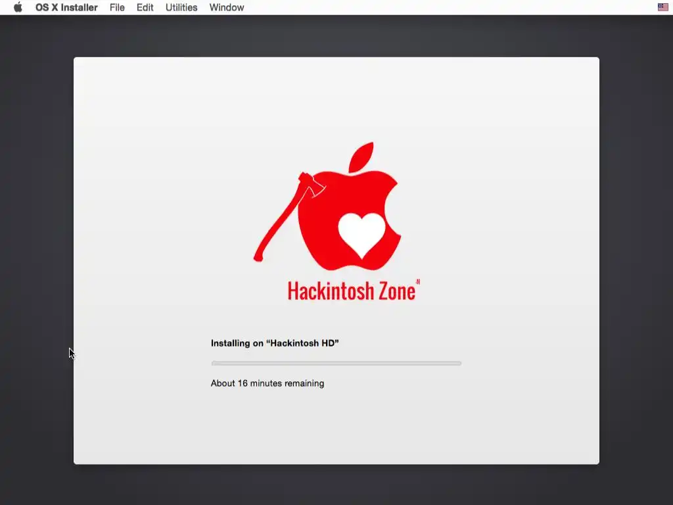Click the Hackintosh Zone apple logo
Image resolution: width=673 pixels, height=505 pixels.
328,206
